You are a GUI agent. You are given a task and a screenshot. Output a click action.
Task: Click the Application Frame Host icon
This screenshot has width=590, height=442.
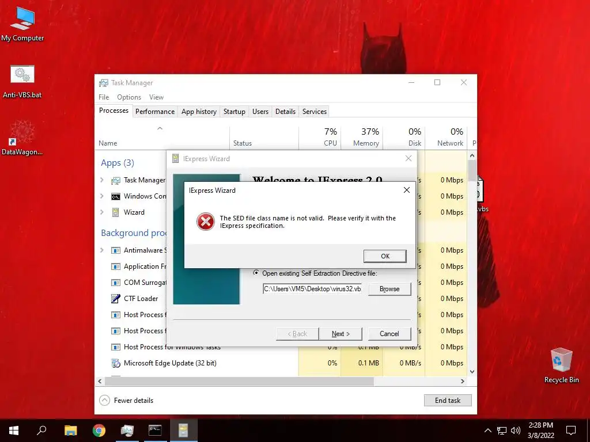115,266
